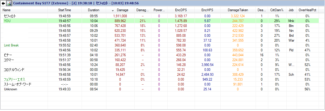The width and height of the screenshot is (325, 111).
Task: Click DamageTaken value 3,322,124
Action: (x=238, y=16)
